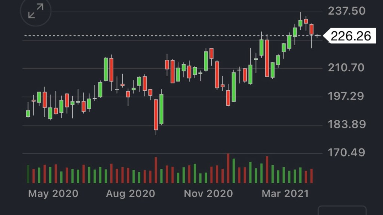The height and width of the screenshot is (215, 383).
Task: Click the first green candle on far left
Action: coord(28,113)
